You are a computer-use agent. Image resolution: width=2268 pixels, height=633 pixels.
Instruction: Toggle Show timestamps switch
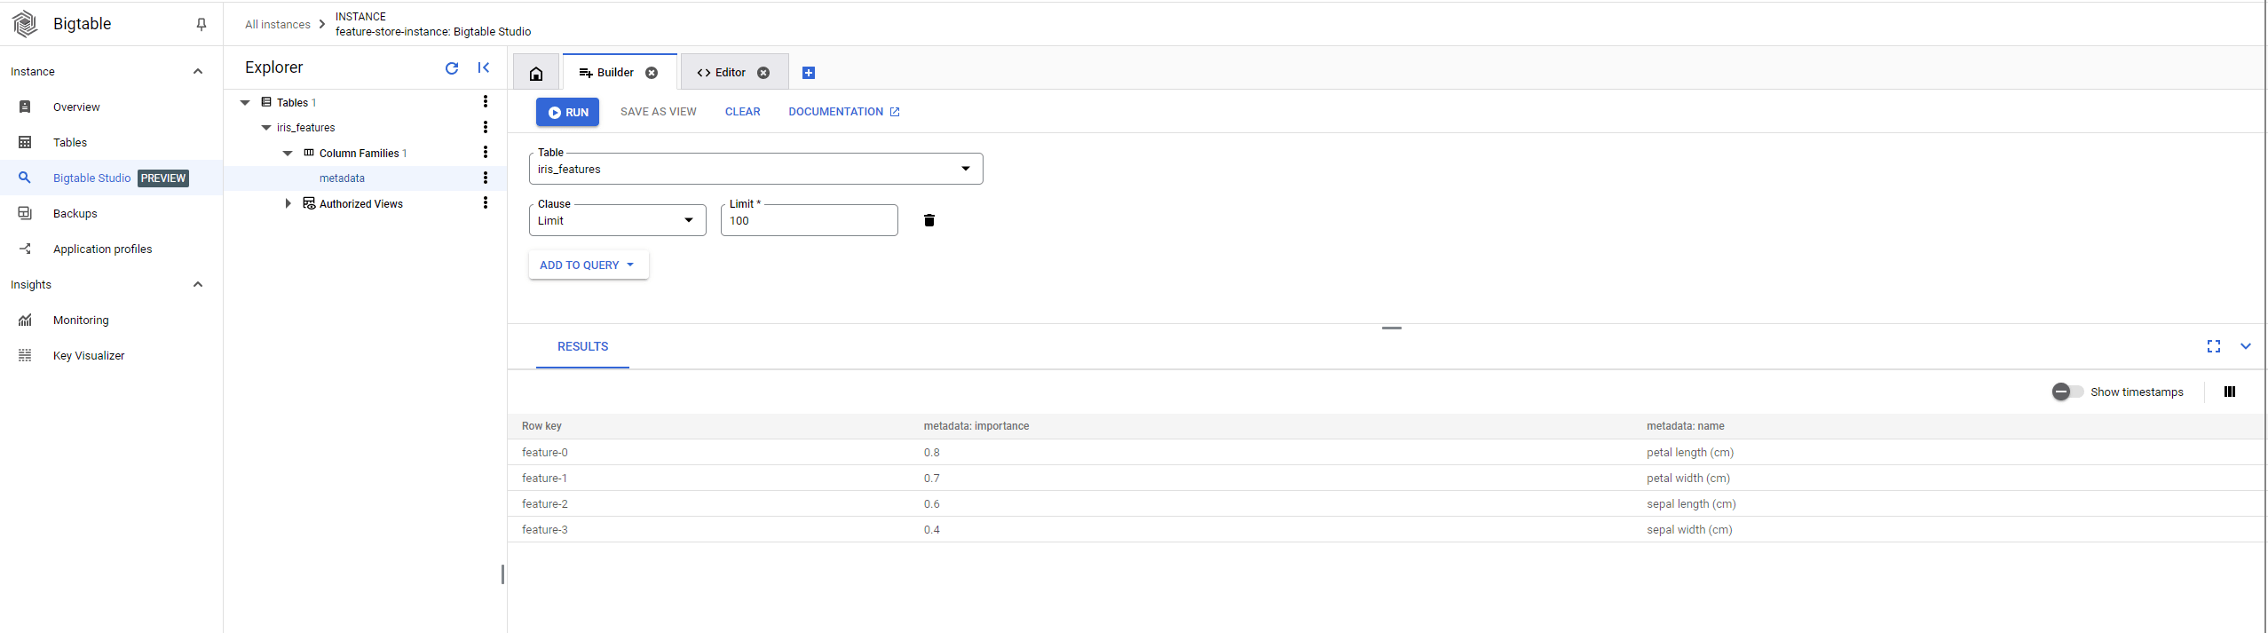(2067, 392)
